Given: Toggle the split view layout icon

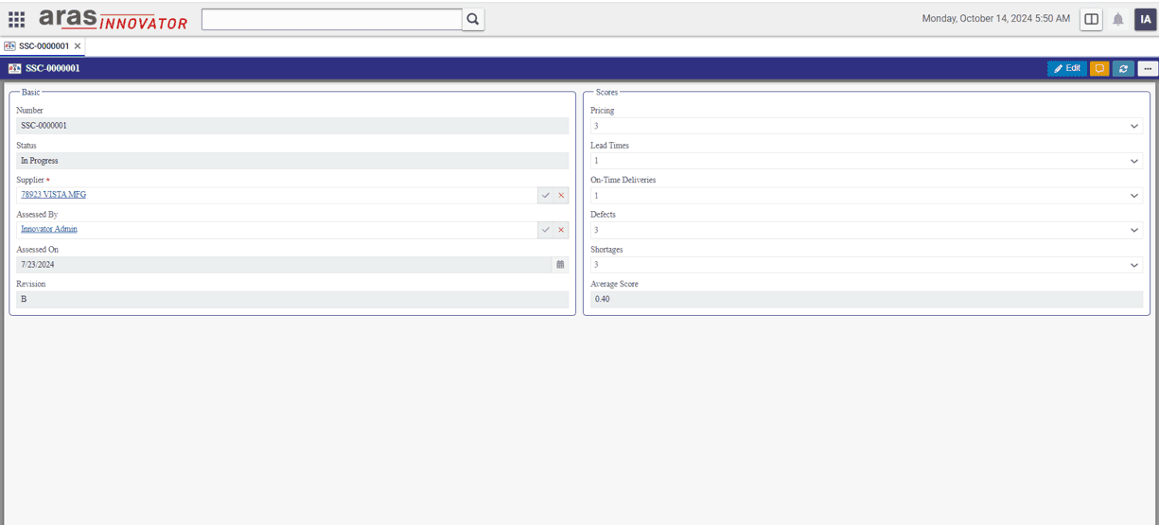Looking at the screenshot, I should pos(1091,19).
